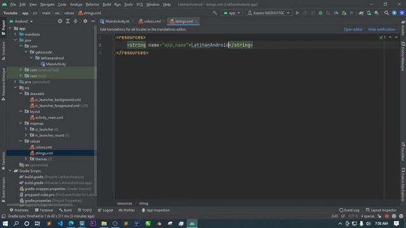Collapse the Gradle Scripts node
This screenshot has width=406, height=228.
tap(10, 171)
